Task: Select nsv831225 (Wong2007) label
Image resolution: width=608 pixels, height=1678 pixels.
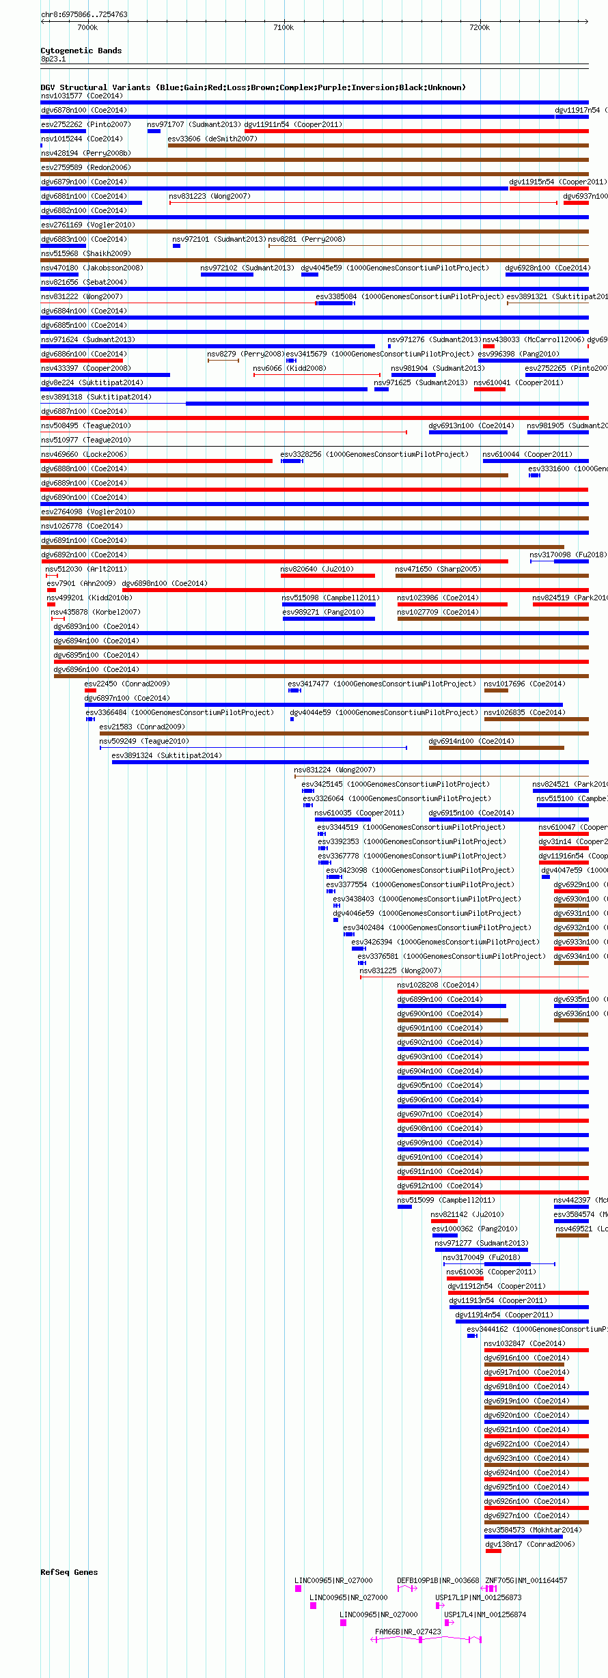Action: (400, 970)
